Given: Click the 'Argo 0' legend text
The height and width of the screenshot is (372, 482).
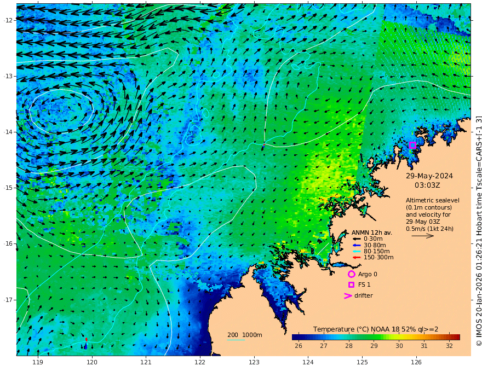Looking at the screenshot, I should click(368, 274).
